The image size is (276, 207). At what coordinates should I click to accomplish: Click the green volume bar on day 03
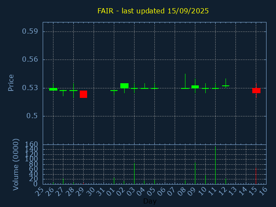point(134,174)
